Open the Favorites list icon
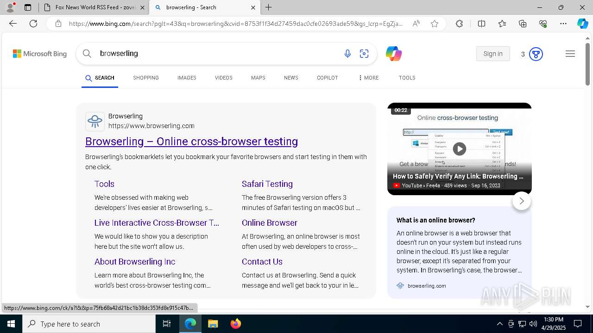593x333 pixels. [x=502, y=24]
